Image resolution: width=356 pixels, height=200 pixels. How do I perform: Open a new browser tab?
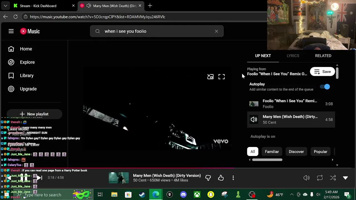(150, 6)
